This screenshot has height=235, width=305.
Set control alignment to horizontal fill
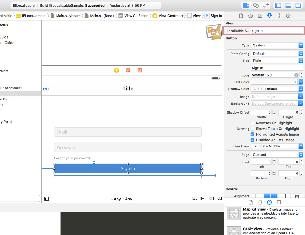(297, 196)
